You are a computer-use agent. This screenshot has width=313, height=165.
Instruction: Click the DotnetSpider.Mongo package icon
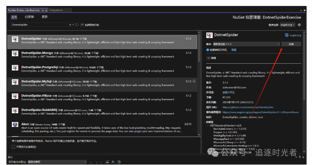[15, 54]
